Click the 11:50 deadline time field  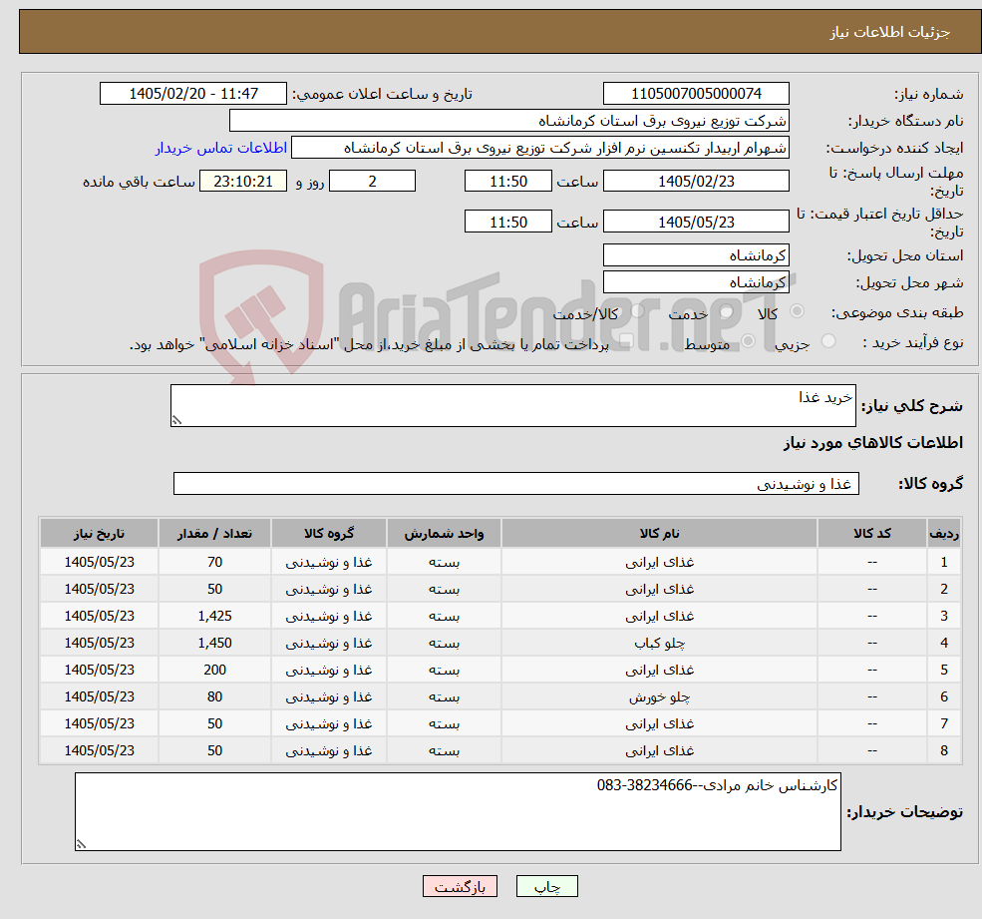pos(507,182)
